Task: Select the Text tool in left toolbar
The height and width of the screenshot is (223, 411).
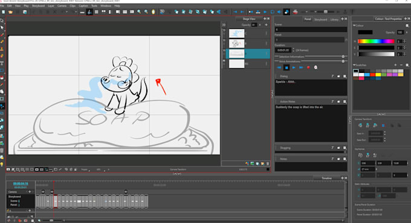Action: [x=2, y=63]
